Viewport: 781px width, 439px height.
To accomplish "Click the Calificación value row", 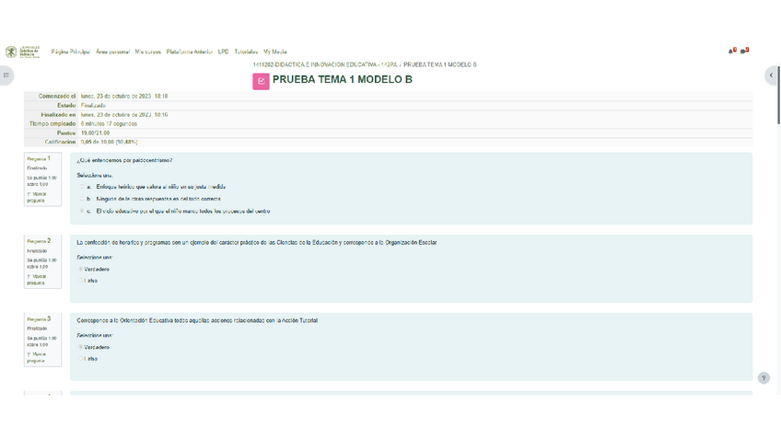I will coord(109,142).
